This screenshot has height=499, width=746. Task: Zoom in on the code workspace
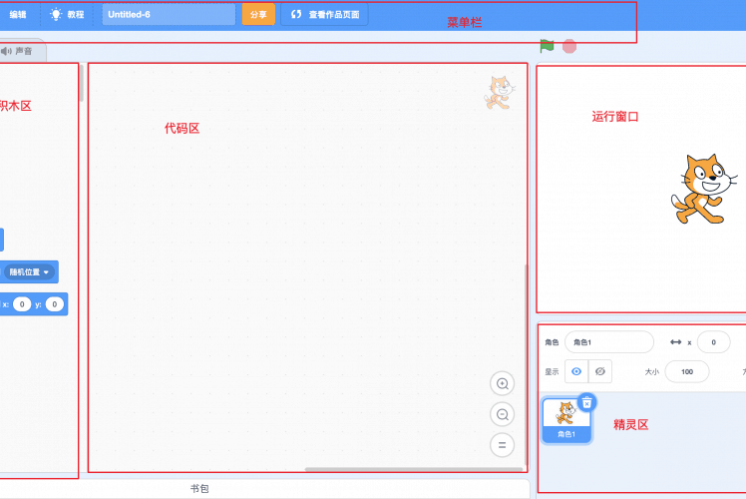tap(503, 383)
